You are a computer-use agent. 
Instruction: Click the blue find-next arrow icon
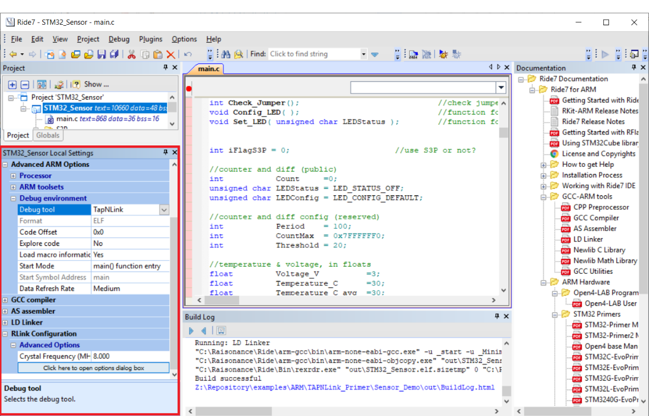click(375, 54)
